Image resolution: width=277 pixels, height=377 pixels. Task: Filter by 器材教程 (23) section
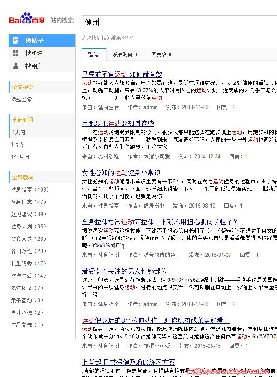(28, 251)
